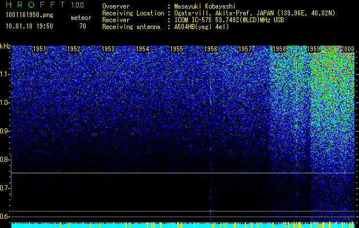Click the 0.9 kHz axis label
The width and height of the screenshot is (359, 228).
click(x=4, y=131)
